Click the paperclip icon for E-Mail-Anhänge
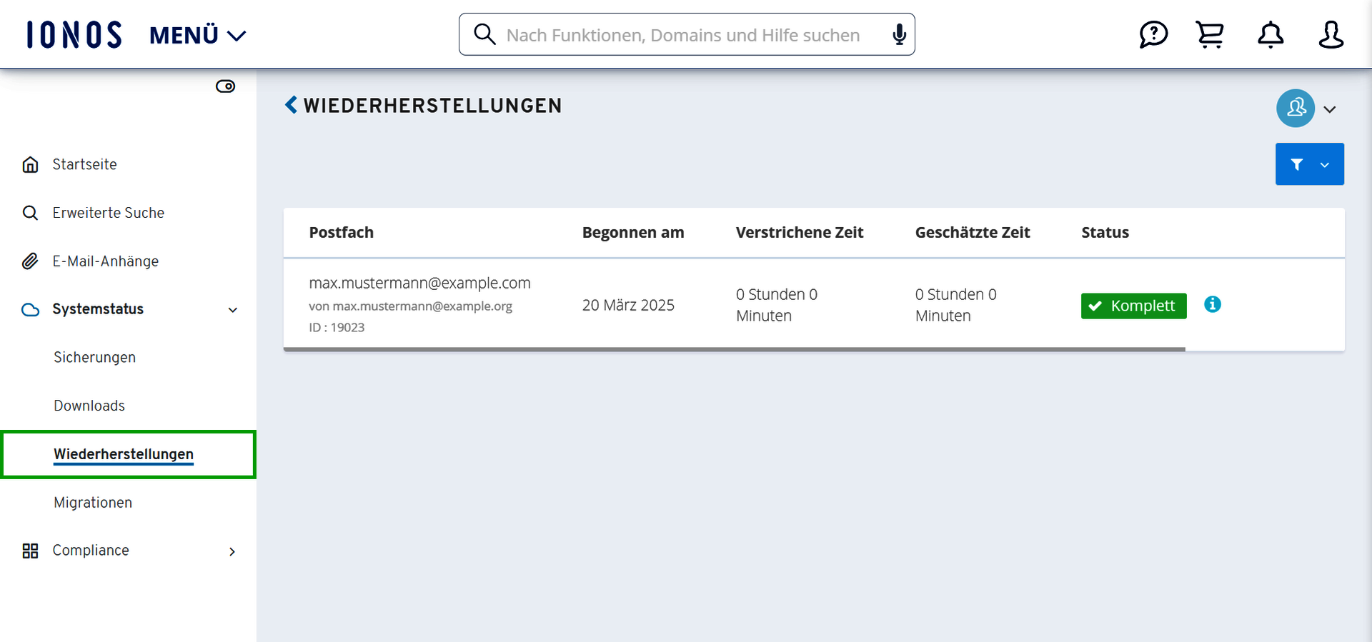 pyautogui.click(x=30, y=261)
